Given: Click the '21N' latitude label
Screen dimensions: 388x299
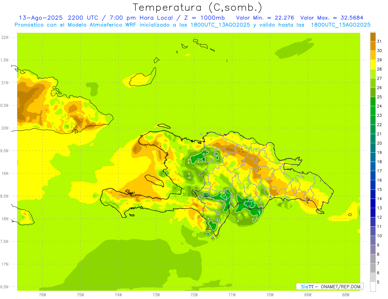Looking at the screenshot, I should coord(5,83).
